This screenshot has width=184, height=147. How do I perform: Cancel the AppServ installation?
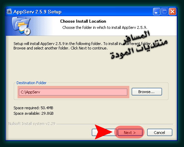point(160,133)
